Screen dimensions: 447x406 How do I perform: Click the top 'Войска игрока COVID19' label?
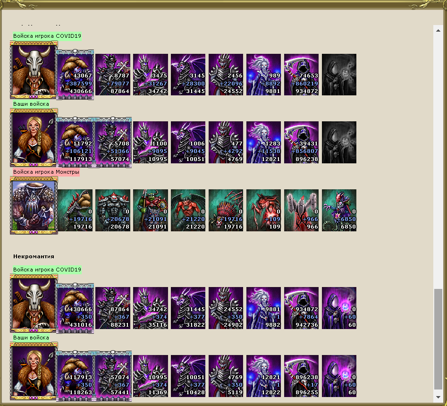[x=47, y=36]
